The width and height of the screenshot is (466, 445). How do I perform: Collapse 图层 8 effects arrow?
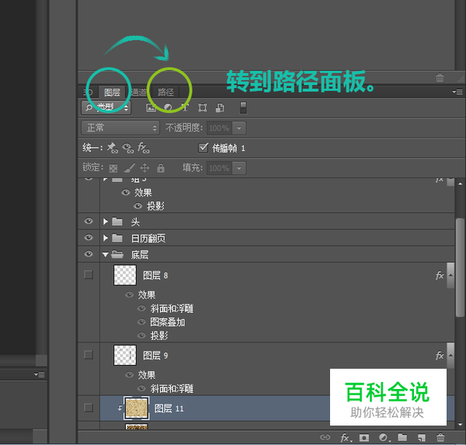pos(450,275)
